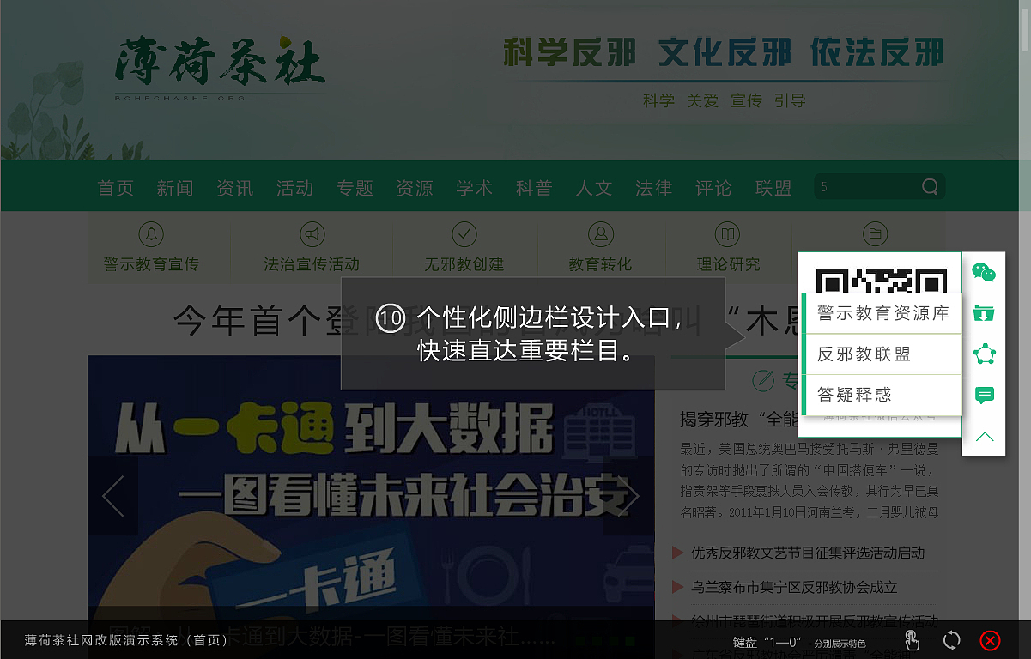
Task: Open the 联盟 nav item
Action: coord(773,188)
